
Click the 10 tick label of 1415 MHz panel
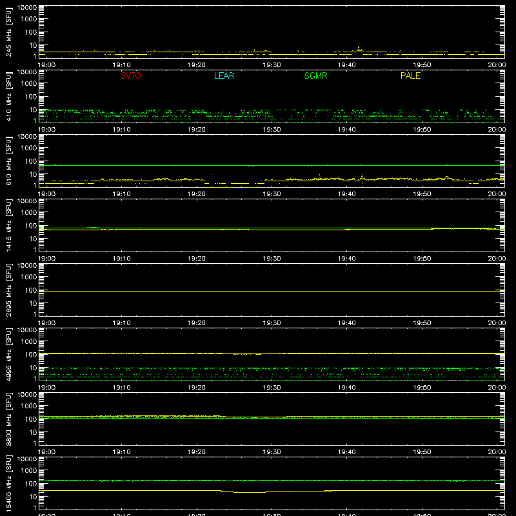pos(33,239)
